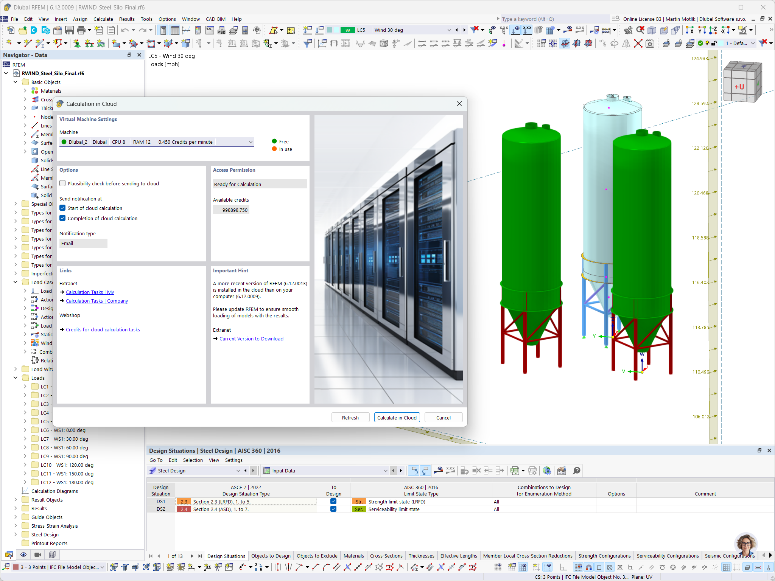Click the globe icon in design table toolbar
775x581 pixels.
[547, 471]
